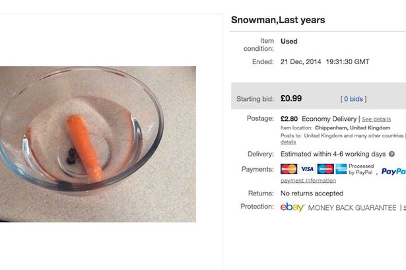
Task: Click the Visa payment icon
Action: (x=308, y=169)
